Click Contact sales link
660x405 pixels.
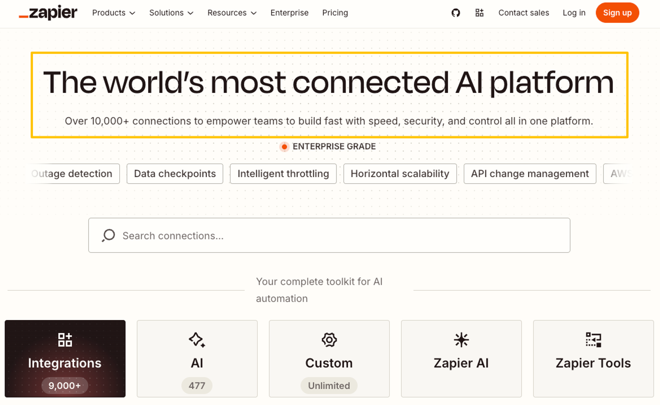click(523, 13)
